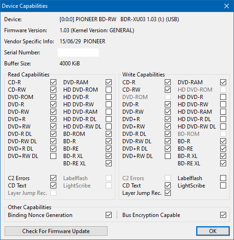
Task: Toggle the CD-RW read checkbox
Action: (x=53, y=90)
